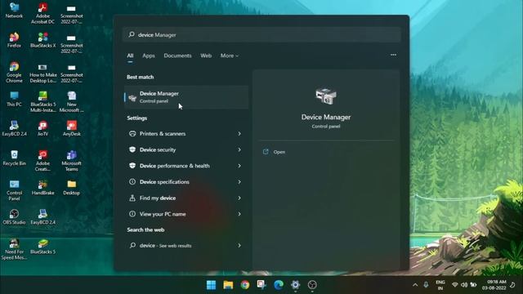Open the Network desktop icon

click(14, 10)
